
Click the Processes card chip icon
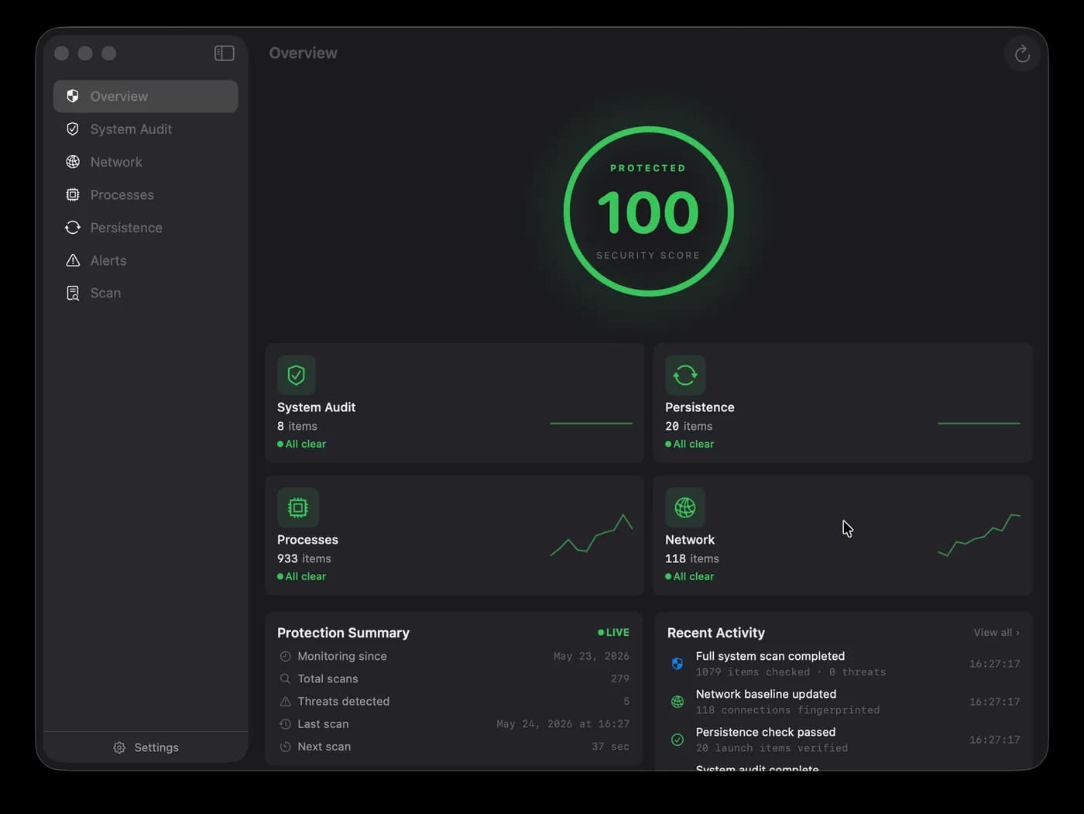pyautogui.click(x=298, y=507)
